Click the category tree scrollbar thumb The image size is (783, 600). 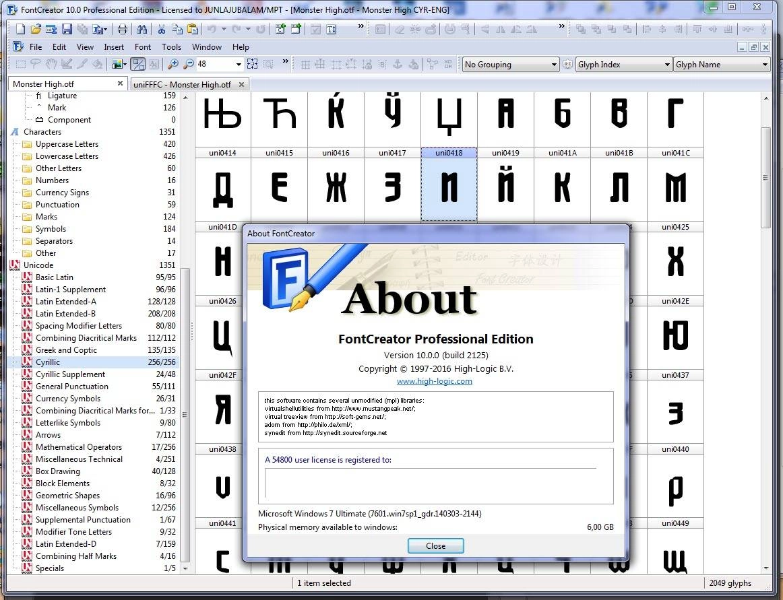(185, 414)
